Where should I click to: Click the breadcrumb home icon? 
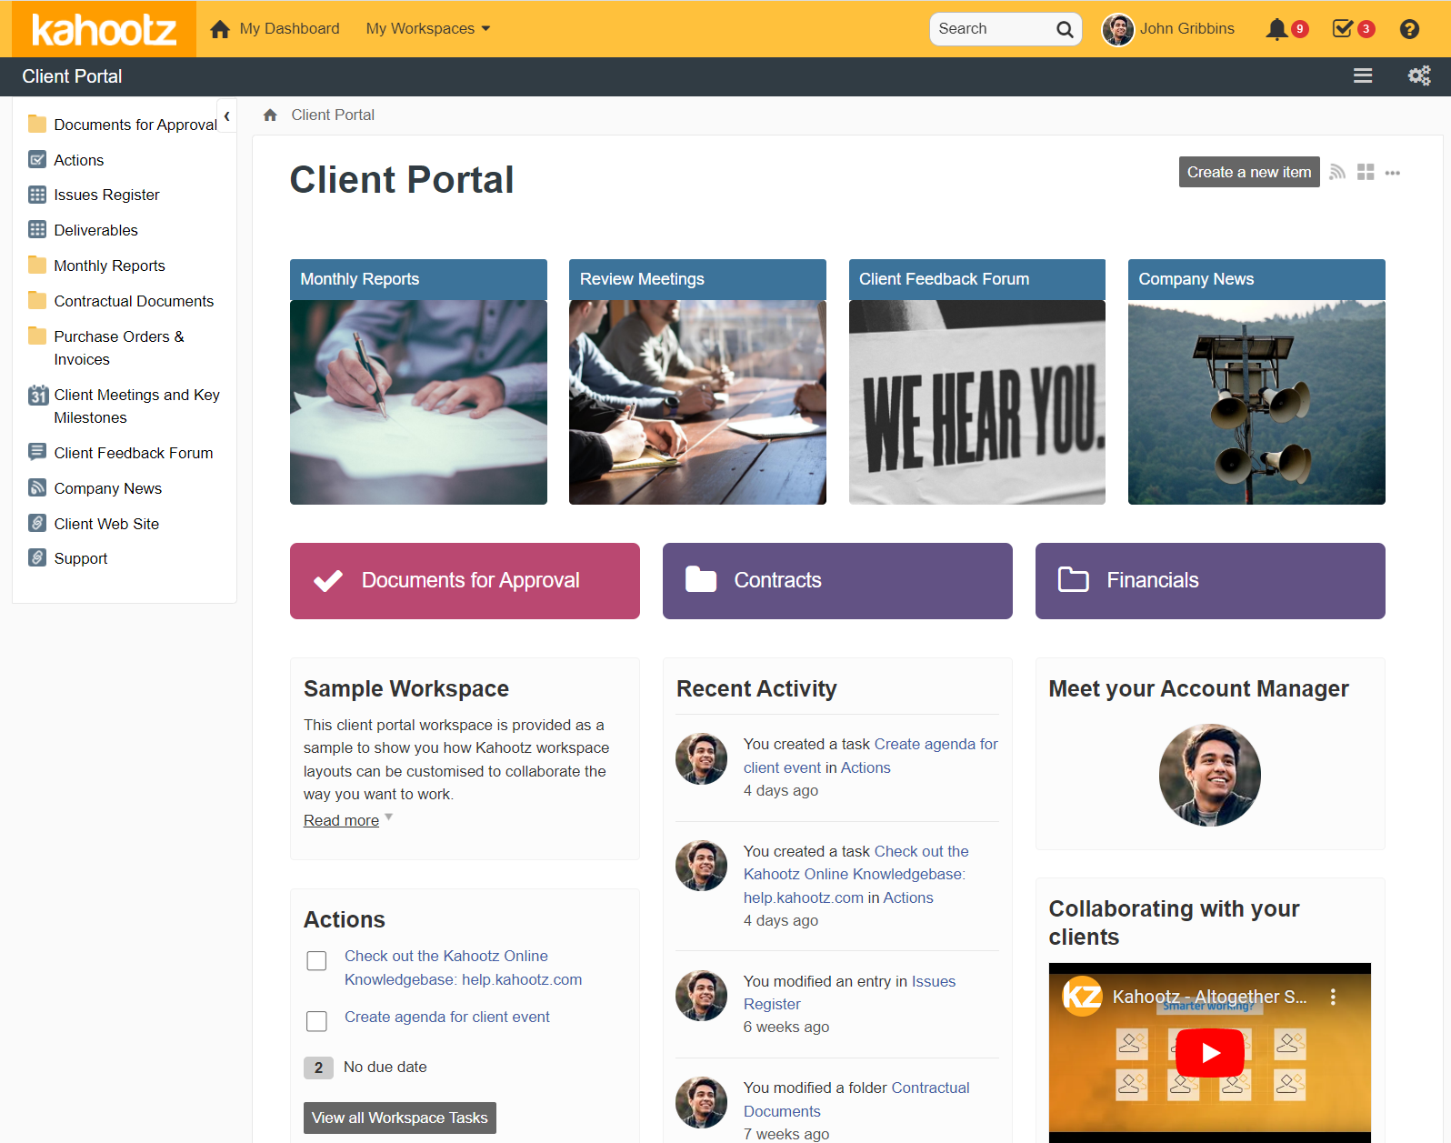click(270, 115)
